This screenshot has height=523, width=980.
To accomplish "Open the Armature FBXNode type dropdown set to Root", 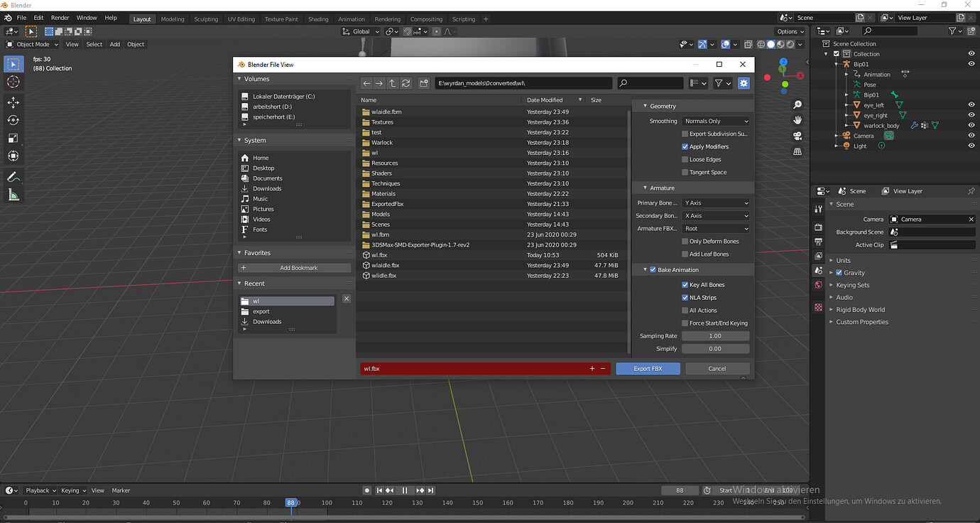I will (x=716, y=228).
